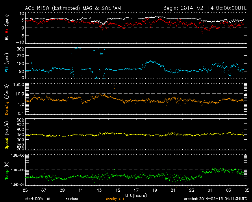This screenshot has height=202, width=252.
Task: Click hour 19 tick label on time axis
Action: (x=155, y=190)
